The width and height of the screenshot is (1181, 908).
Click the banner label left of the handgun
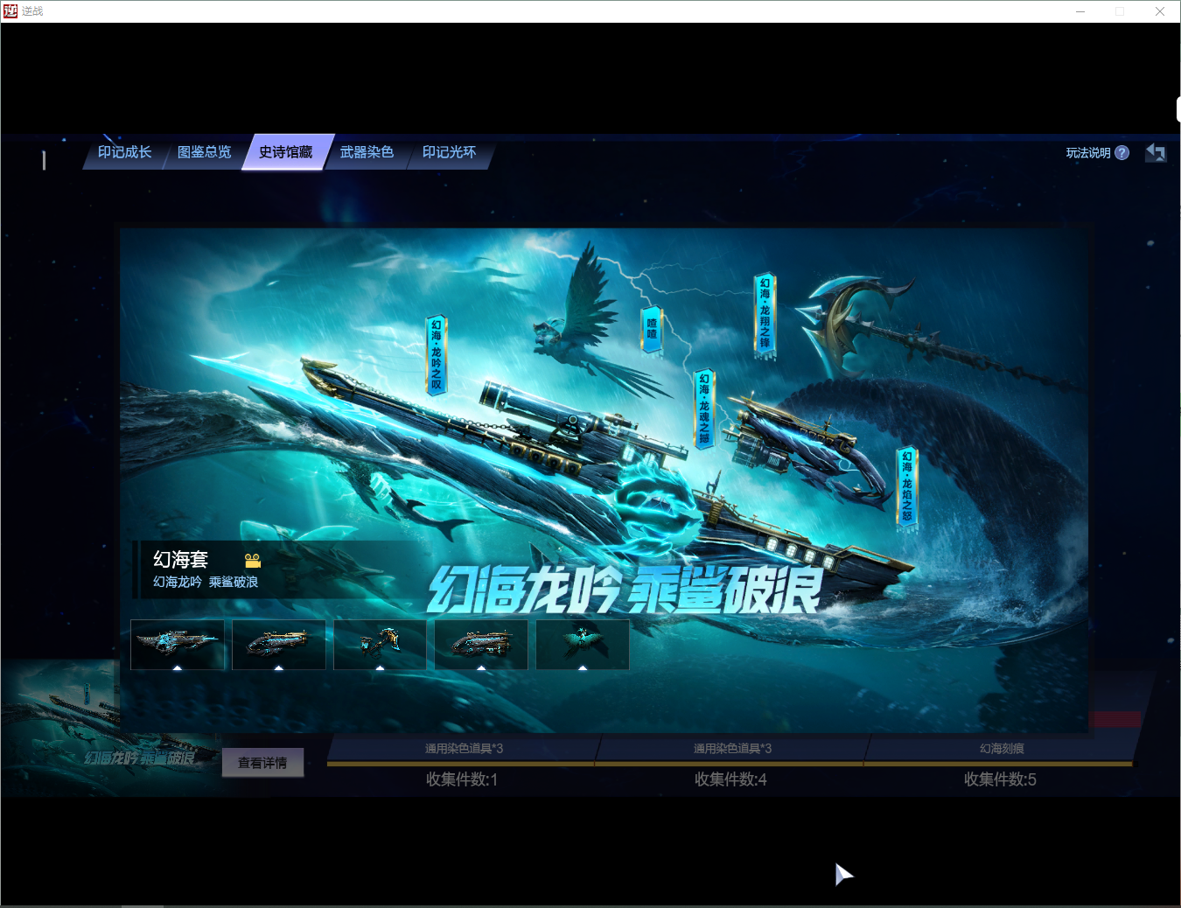point(704,409)
